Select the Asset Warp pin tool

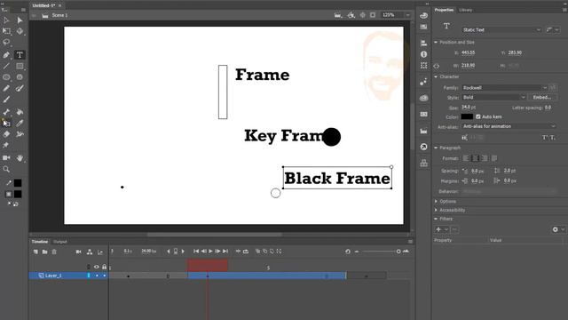pyautogui.click(x=6, y=145)
